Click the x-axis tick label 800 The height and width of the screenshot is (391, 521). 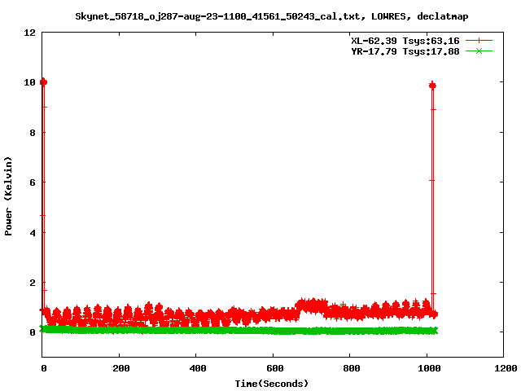tap(351, 368)
